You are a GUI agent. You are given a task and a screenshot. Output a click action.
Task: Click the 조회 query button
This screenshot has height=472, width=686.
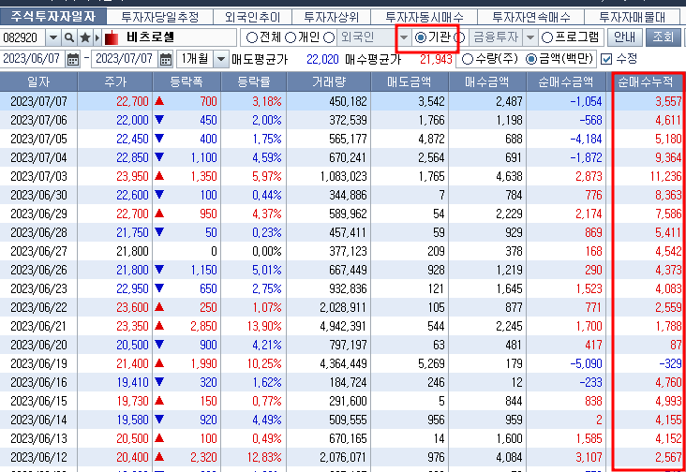click(663, 37)
